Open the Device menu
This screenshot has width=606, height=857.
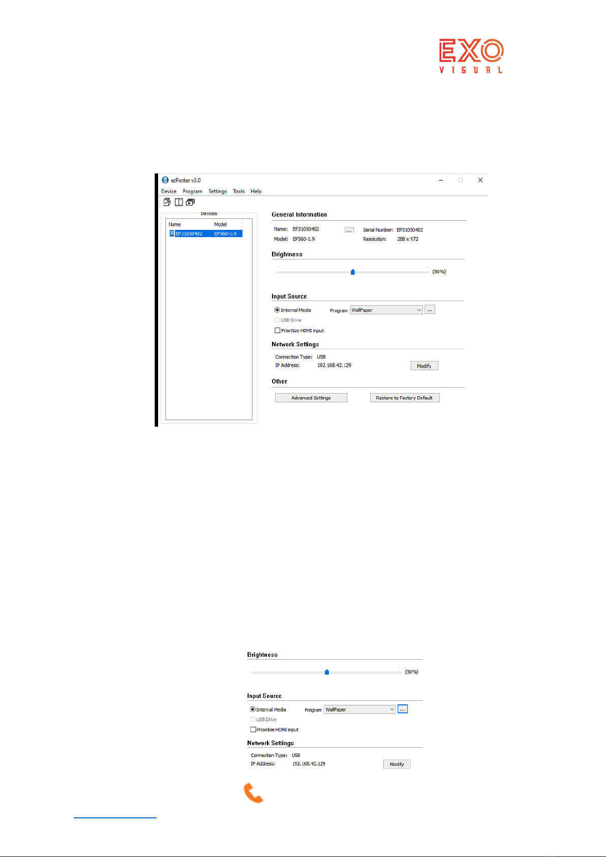coord(169,191)
